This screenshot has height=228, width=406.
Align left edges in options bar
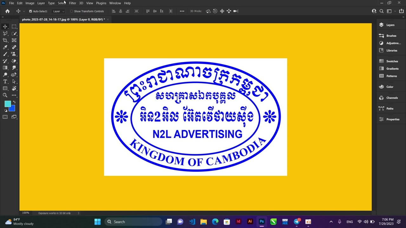pyautogui.click(x=114, y=11)
